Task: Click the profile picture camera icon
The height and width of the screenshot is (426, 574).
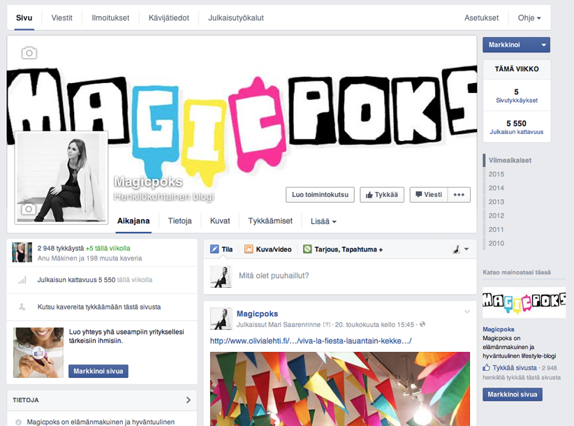Action: (29, 209)
